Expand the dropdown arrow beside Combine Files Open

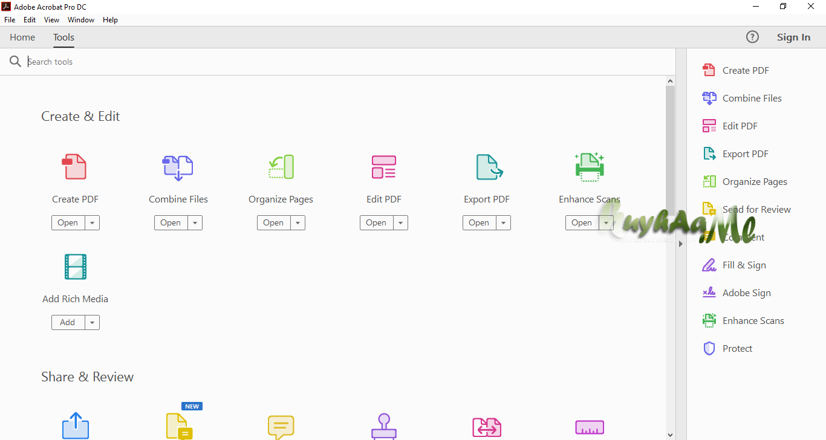click(195, 222)
